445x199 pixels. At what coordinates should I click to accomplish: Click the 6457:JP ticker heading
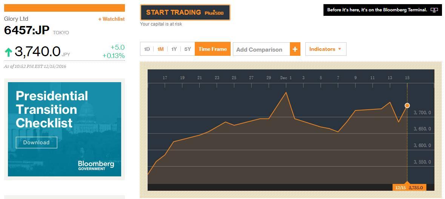(x=27, y=30)
